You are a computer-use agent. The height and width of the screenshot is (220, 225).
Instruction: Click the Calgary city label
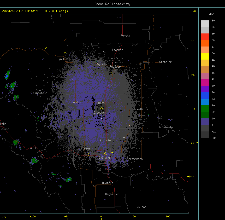[x=104, y=158]
